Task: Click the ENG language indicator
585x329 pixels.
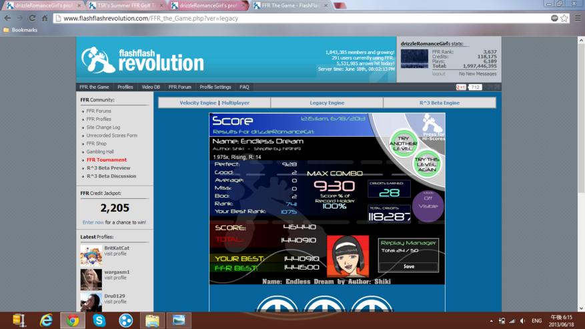Action: 536,321
